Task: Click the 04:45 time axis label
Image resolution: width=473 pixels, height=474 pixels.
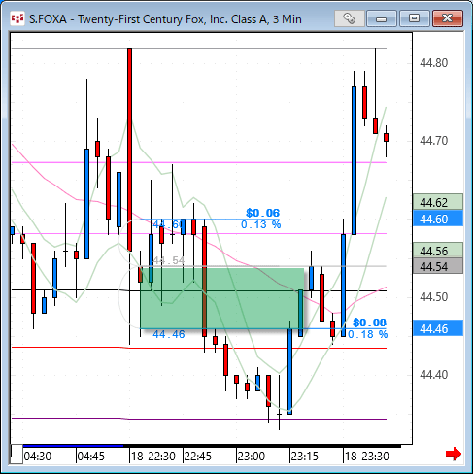Action: click(91, 457)
